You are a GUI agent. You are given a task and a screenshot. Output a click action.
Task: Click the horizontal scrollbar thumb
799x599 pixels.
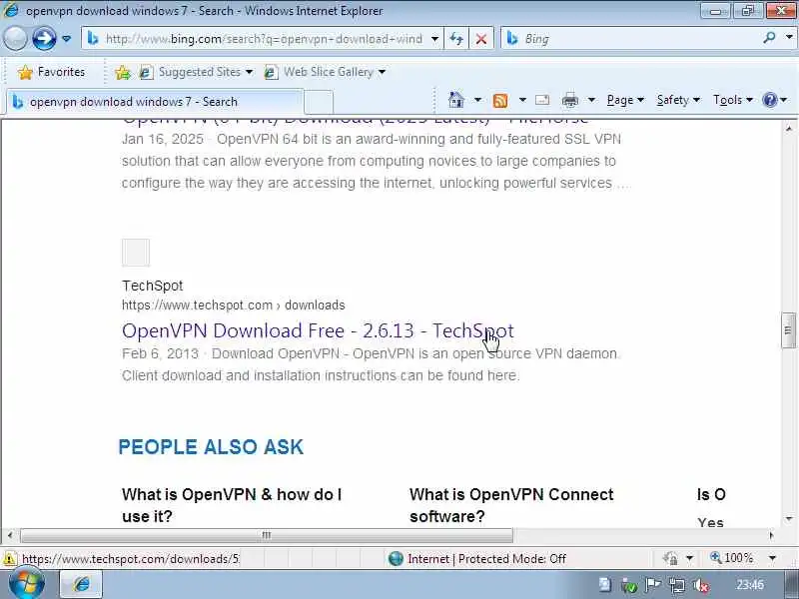click(x=267, y=535)
